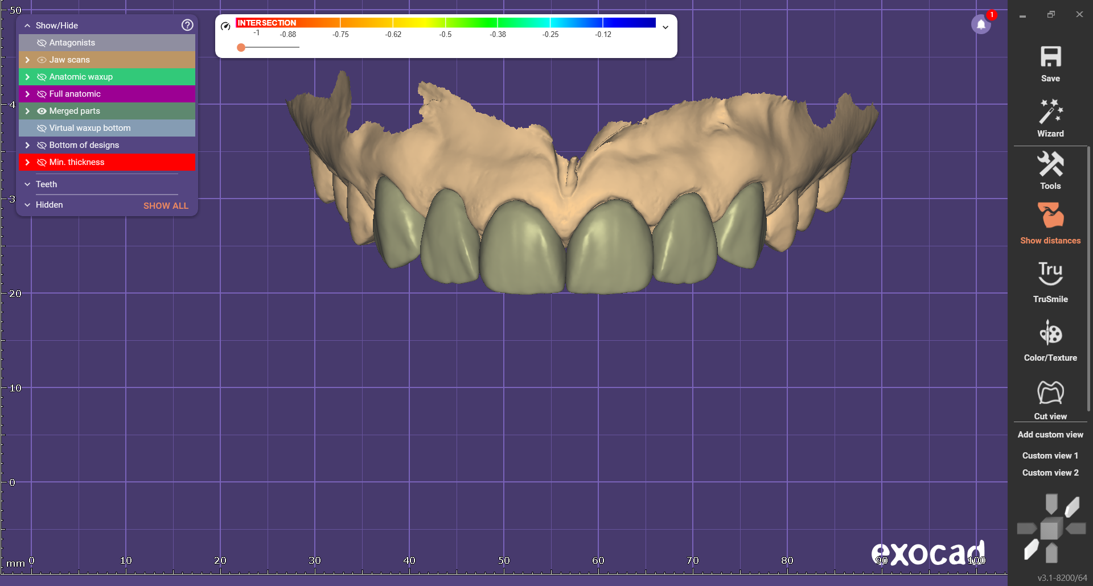Image resolution: width=1093 pixels, height=586 pixels.
Task: Toggle visibility of Bottom of designs
Action: pos(42,145)
